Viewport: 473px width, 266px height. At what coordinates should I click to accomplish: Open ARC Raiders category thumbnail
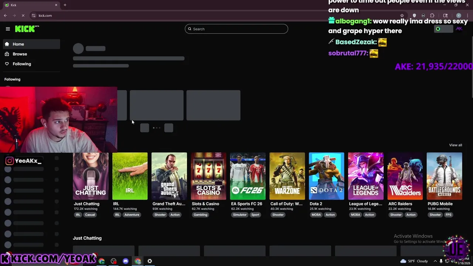tap(405, 176)
